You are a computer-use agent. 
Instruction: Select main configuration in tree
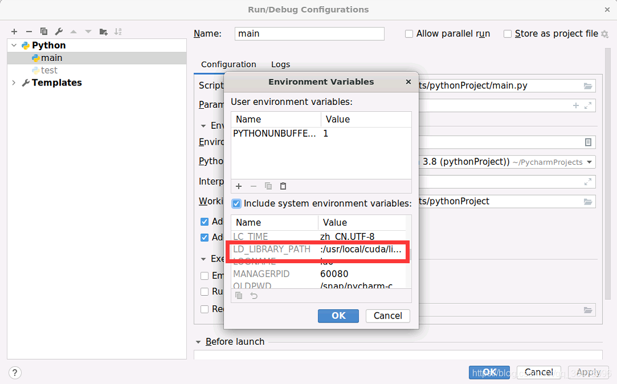pos(97,58)
